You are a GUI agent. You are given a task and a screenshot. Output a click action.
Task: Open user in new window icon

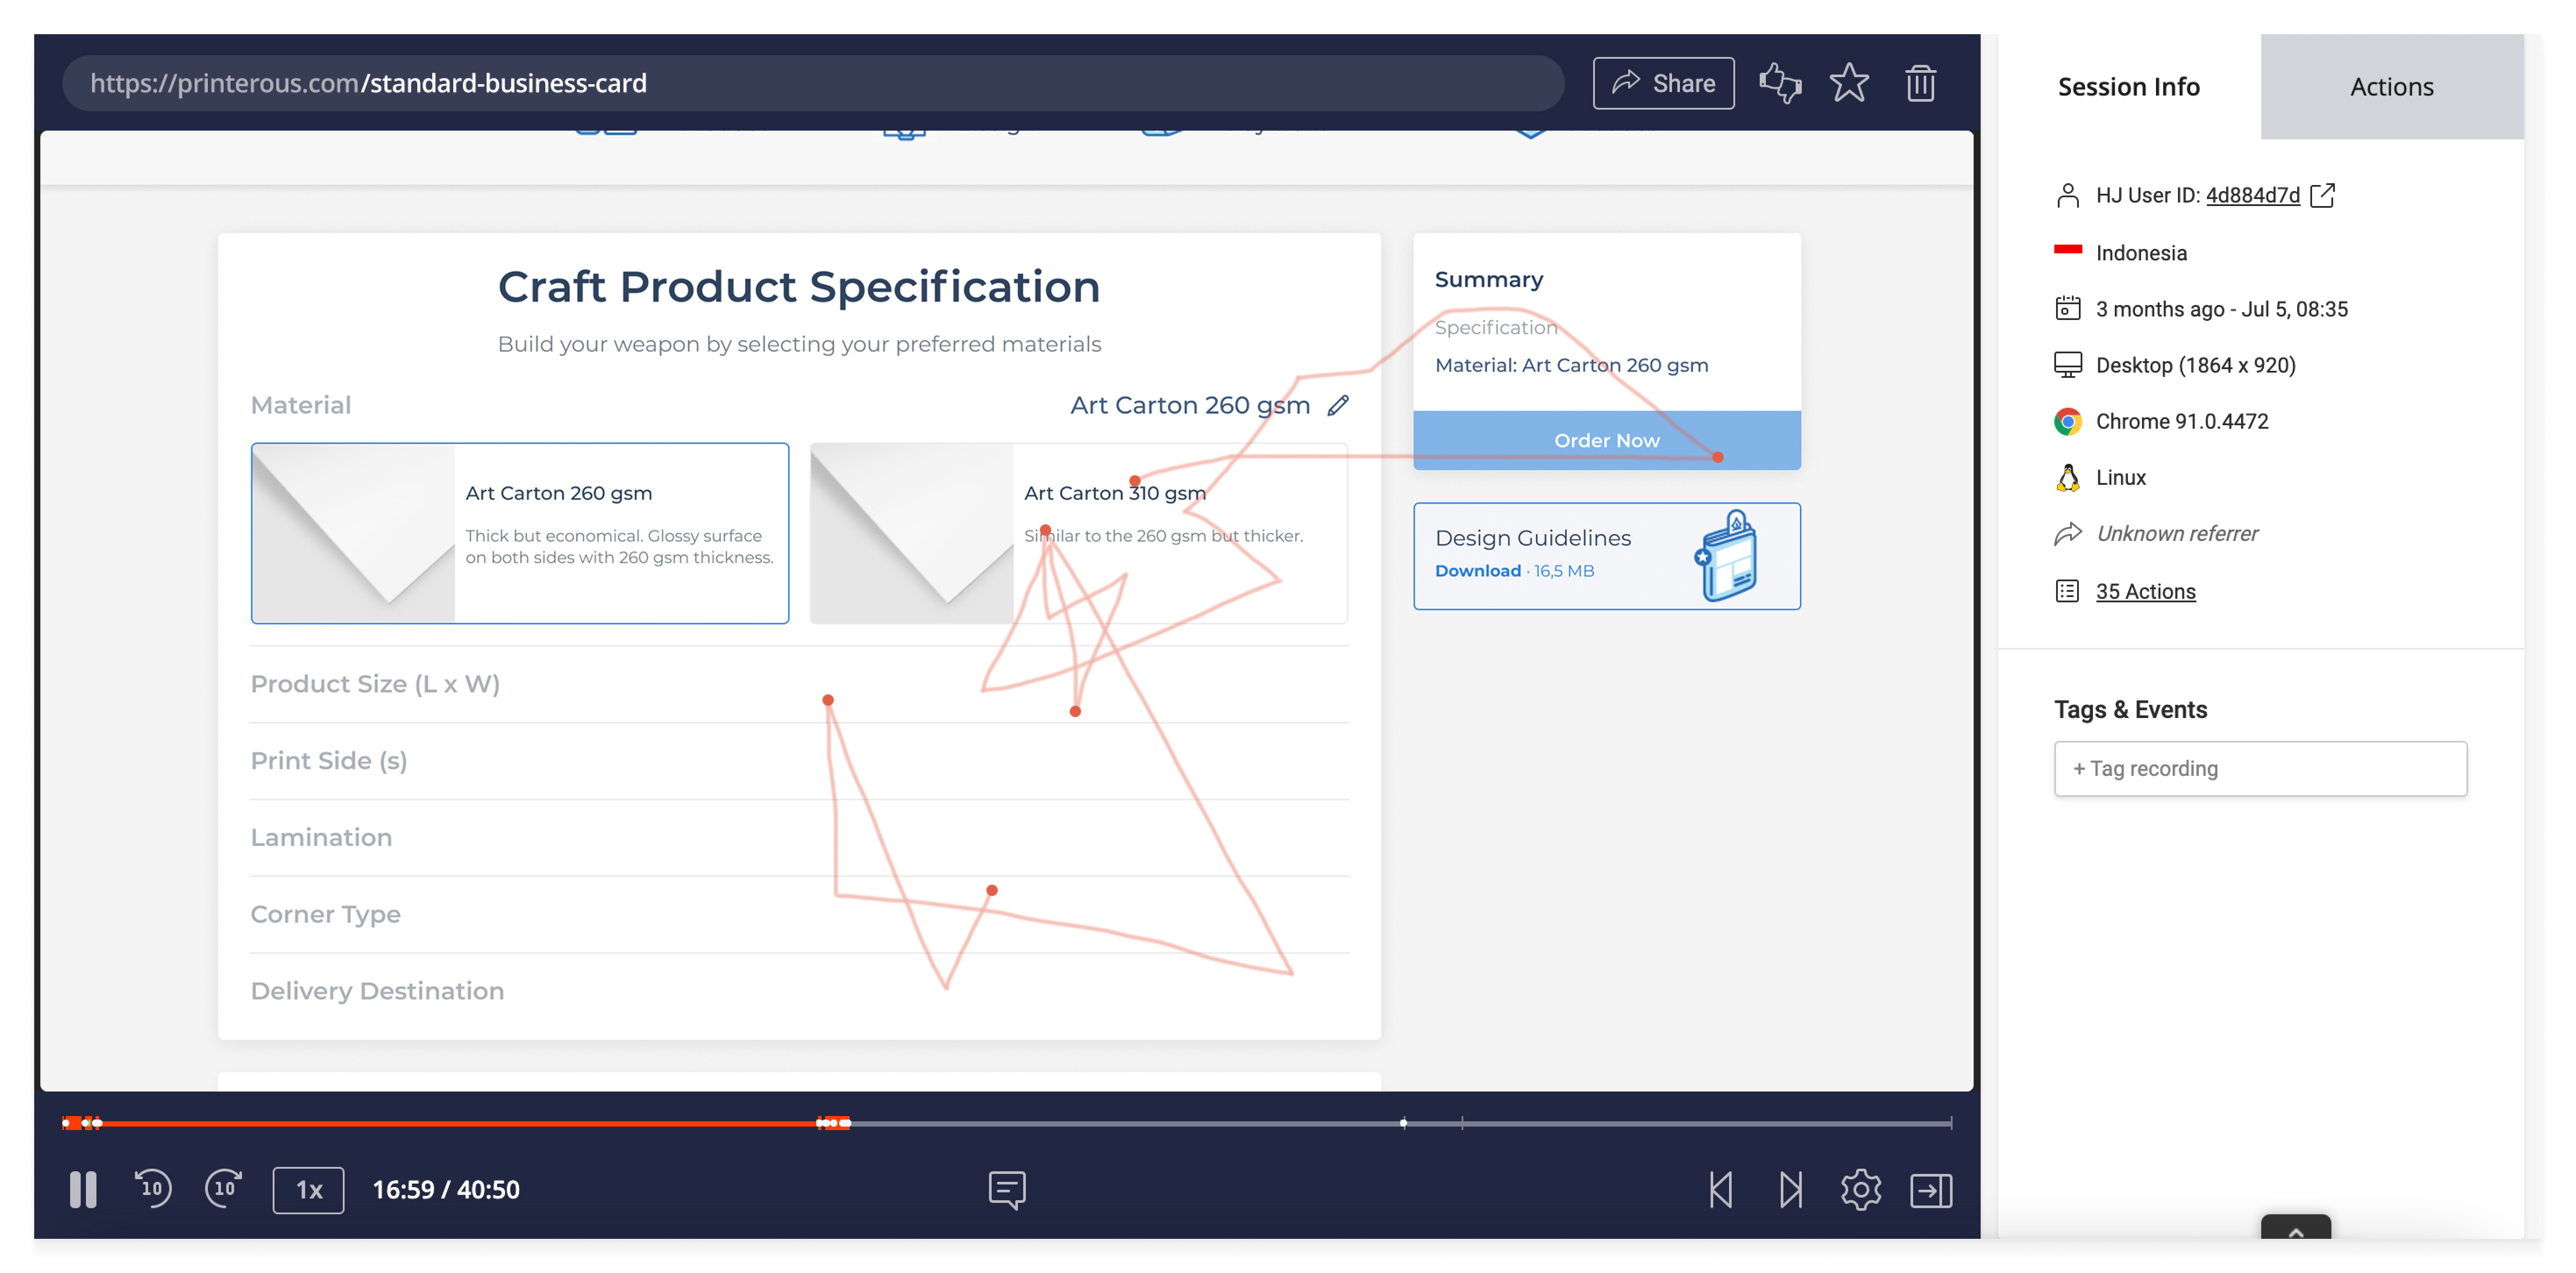click(2322, 195)
